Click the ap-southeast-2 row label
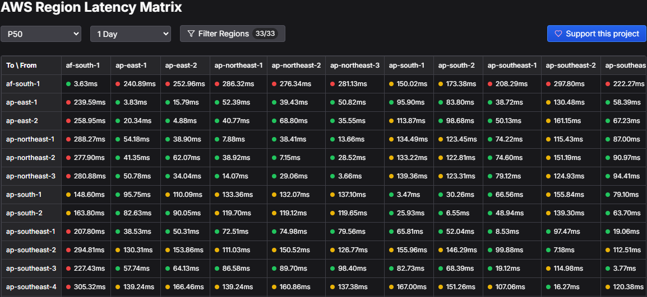The width and height of the screenshot is (647, 297). [x=31, y=250]
